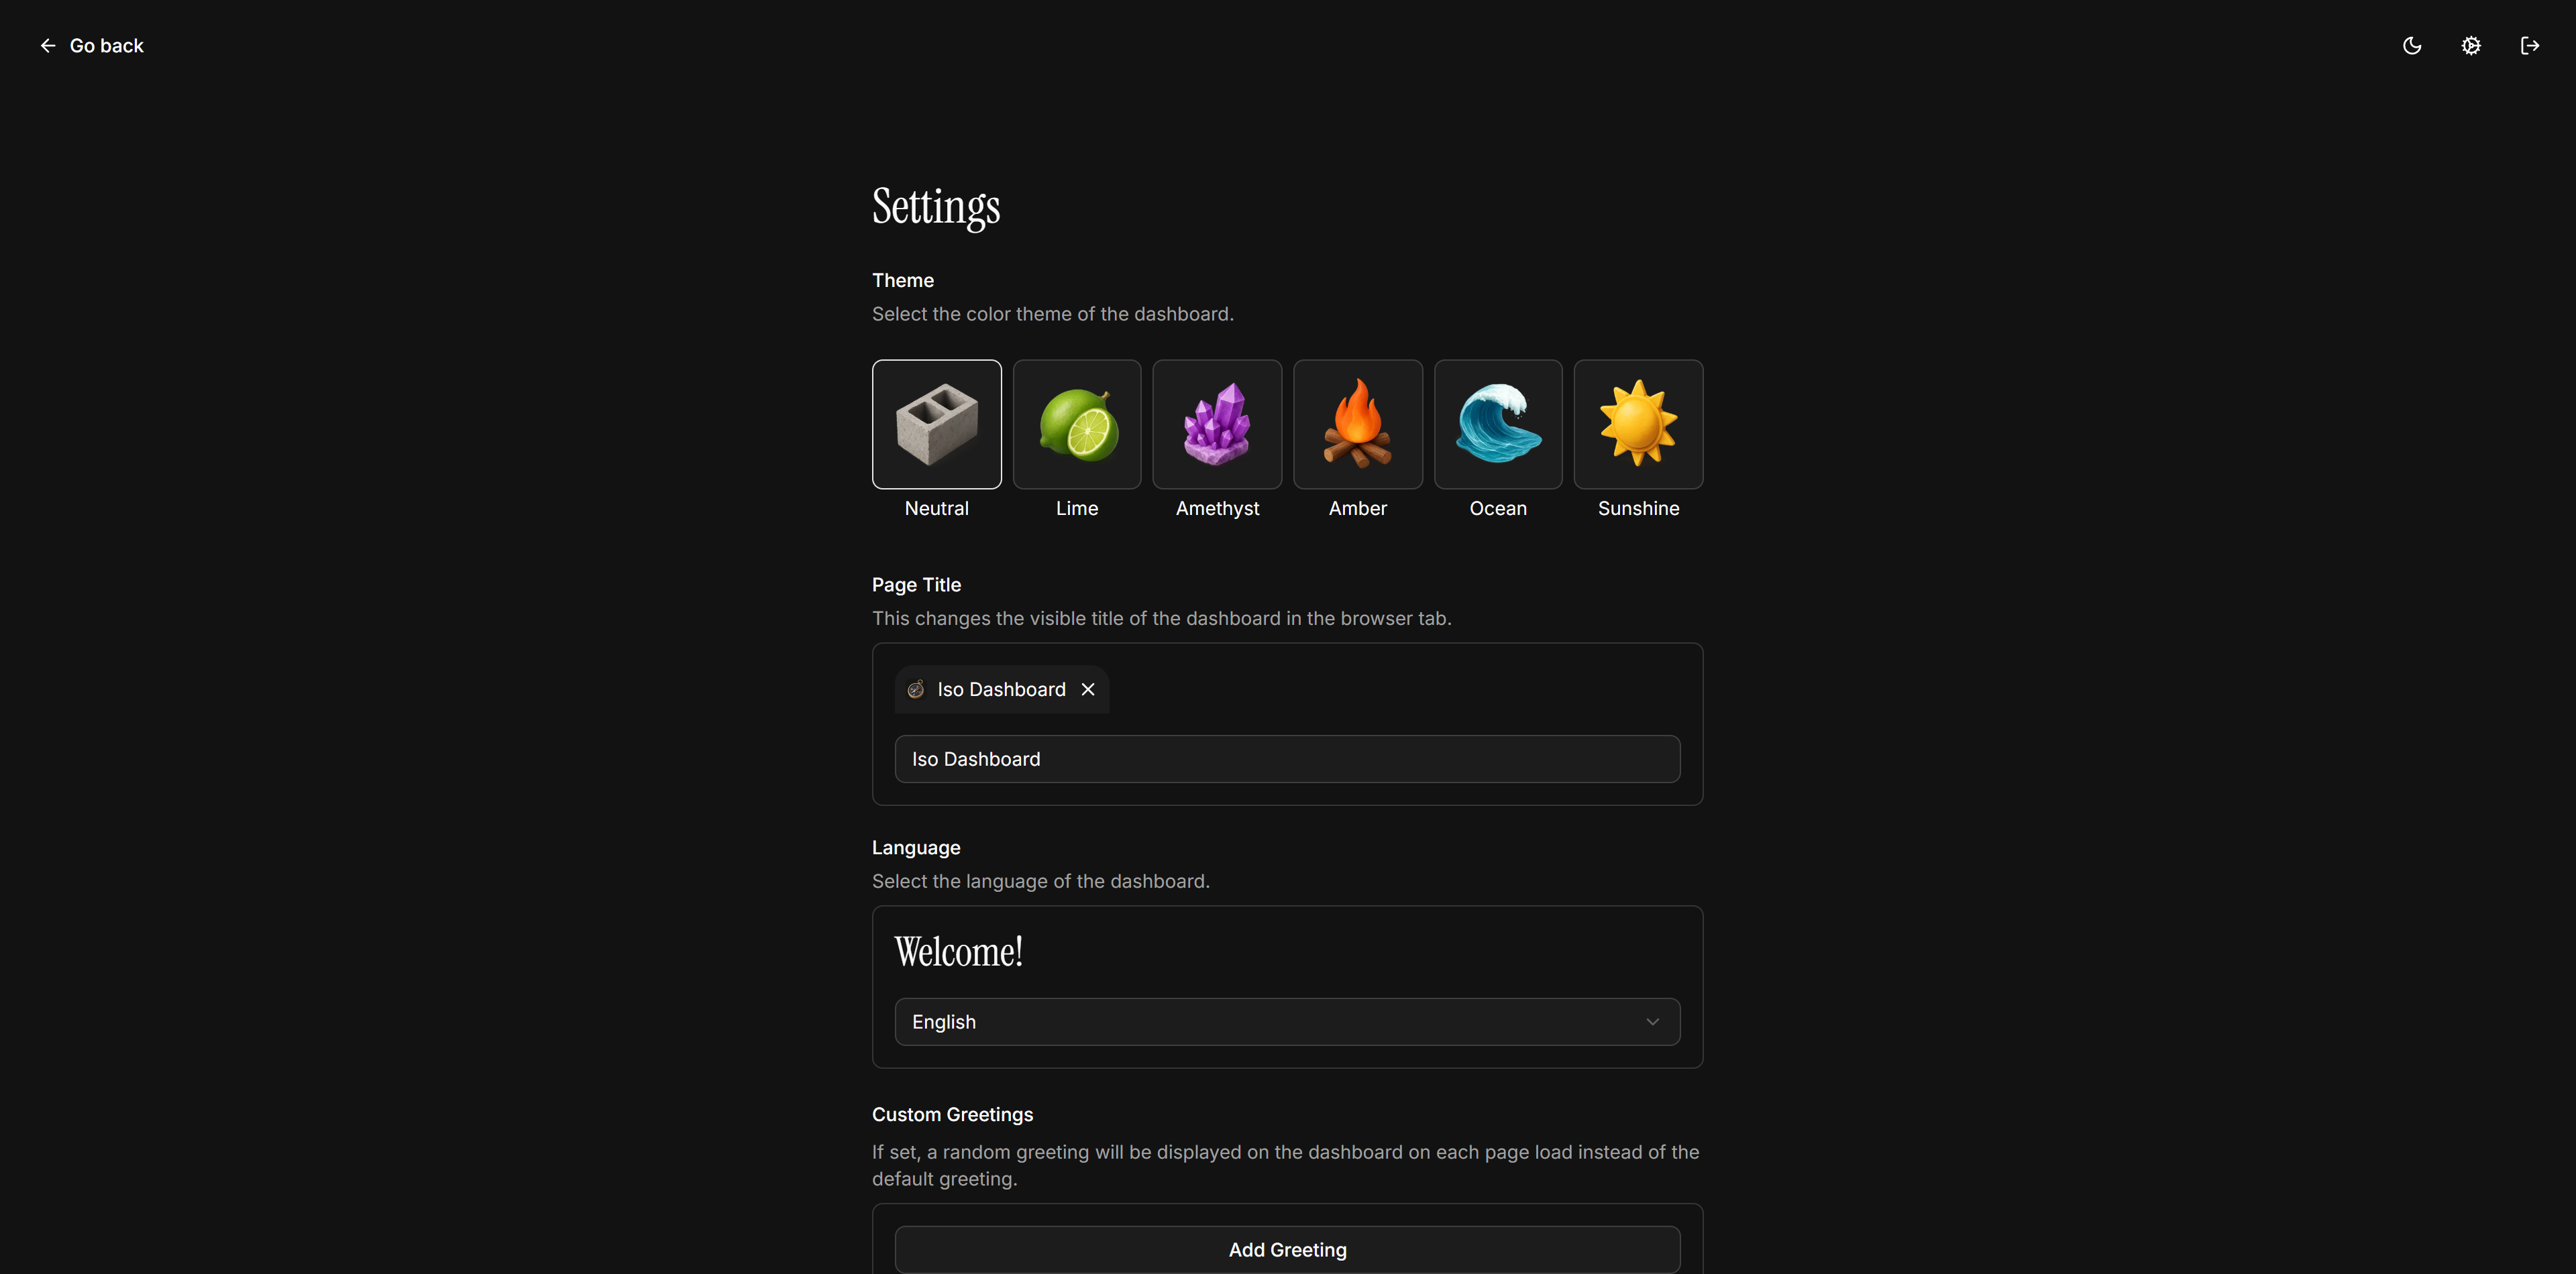Click the Go back link
The image size is (2576, 1274).
coord(106,46)
